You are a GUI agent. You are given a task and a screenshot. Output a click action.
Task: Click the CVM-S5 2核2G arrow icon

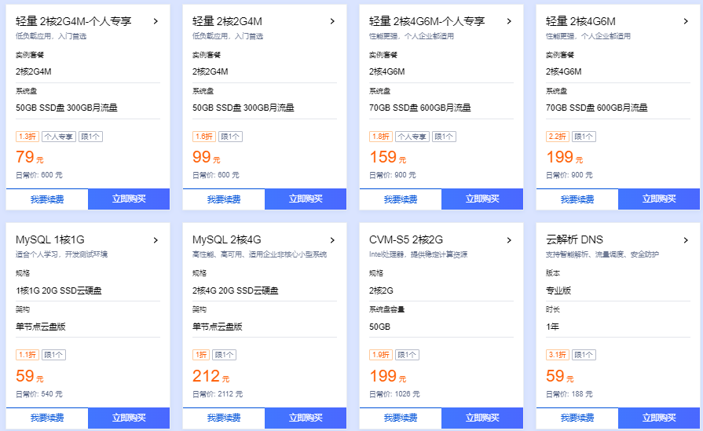(x=509, y=240)
